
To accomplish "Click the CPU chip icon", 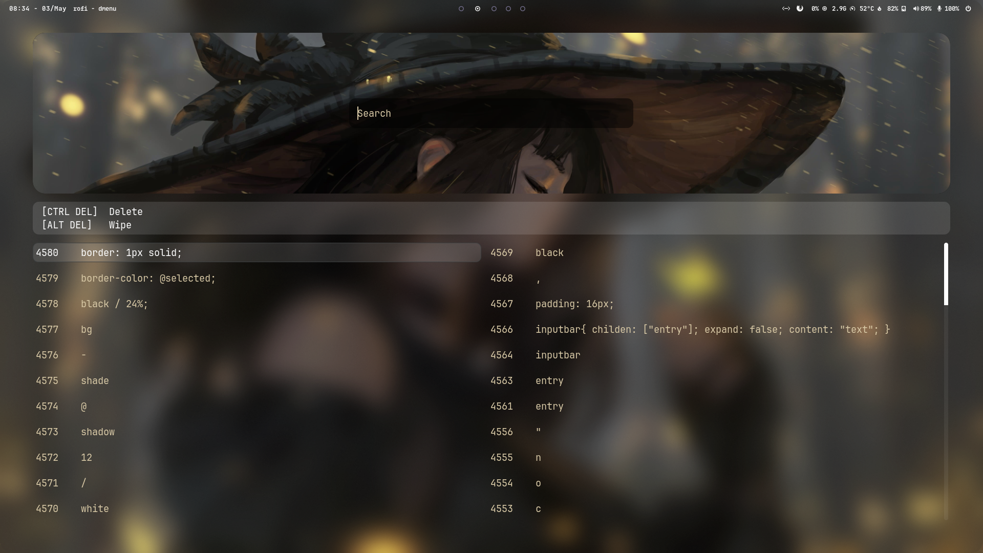I will (824, 9).
